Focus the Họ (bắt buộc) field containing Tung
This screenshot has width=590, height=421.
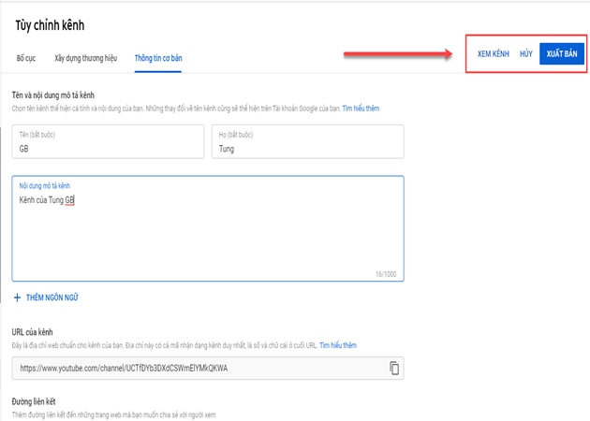click(308, 141)
